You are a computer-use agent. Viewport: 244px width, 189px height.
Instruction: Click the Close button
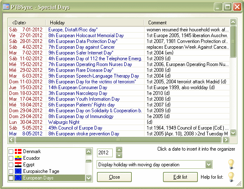click(x=114, y=177)
